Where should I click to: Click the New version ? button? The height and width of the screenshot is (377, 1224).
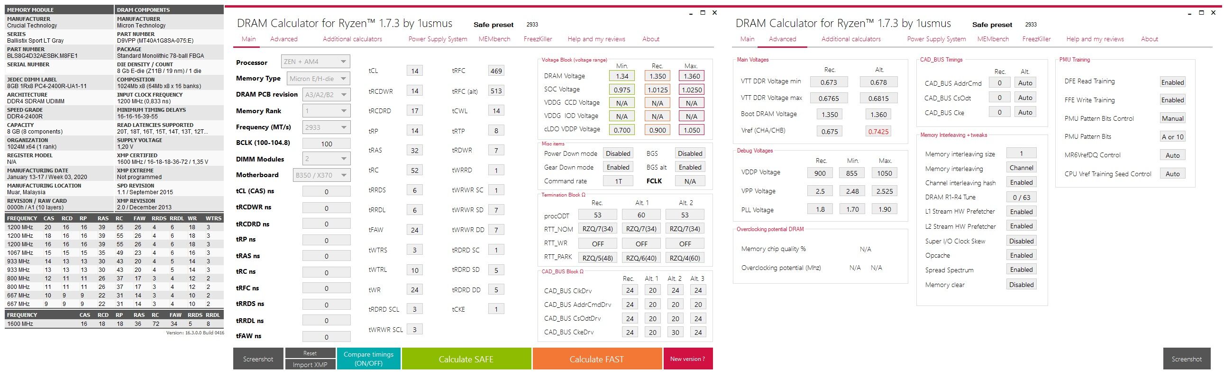(687, 359)
